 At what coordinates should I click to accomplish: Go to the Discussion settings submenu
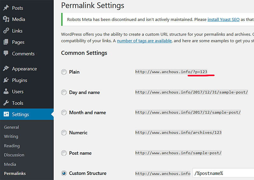click(x=14, y=155)
